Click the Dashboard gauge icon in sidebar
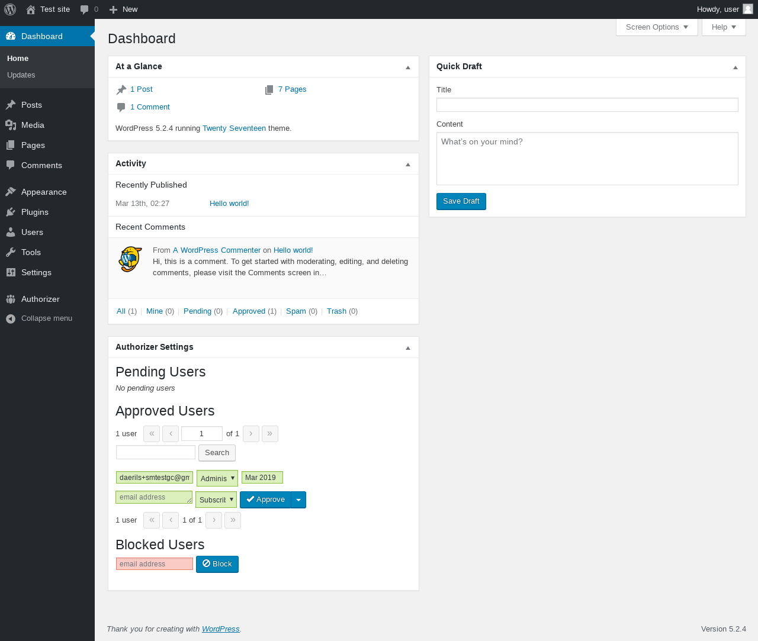The image size is (758, 641). [11, 36]
